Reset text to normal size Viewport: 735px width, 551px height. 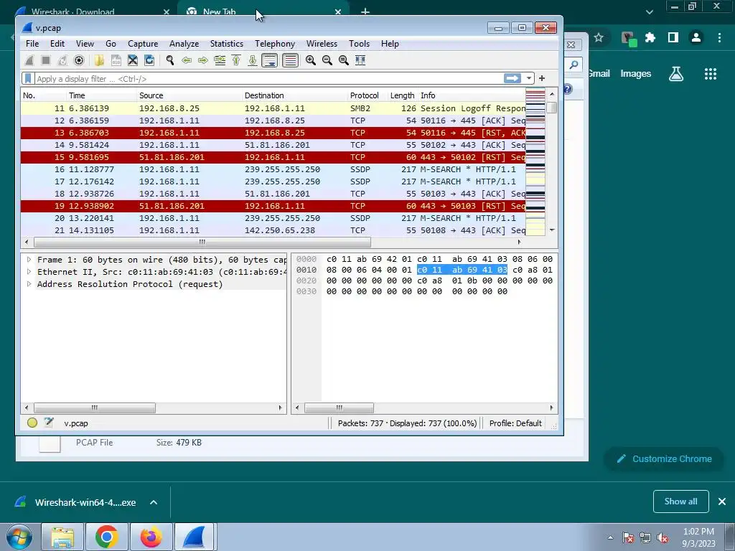[344, 60]
